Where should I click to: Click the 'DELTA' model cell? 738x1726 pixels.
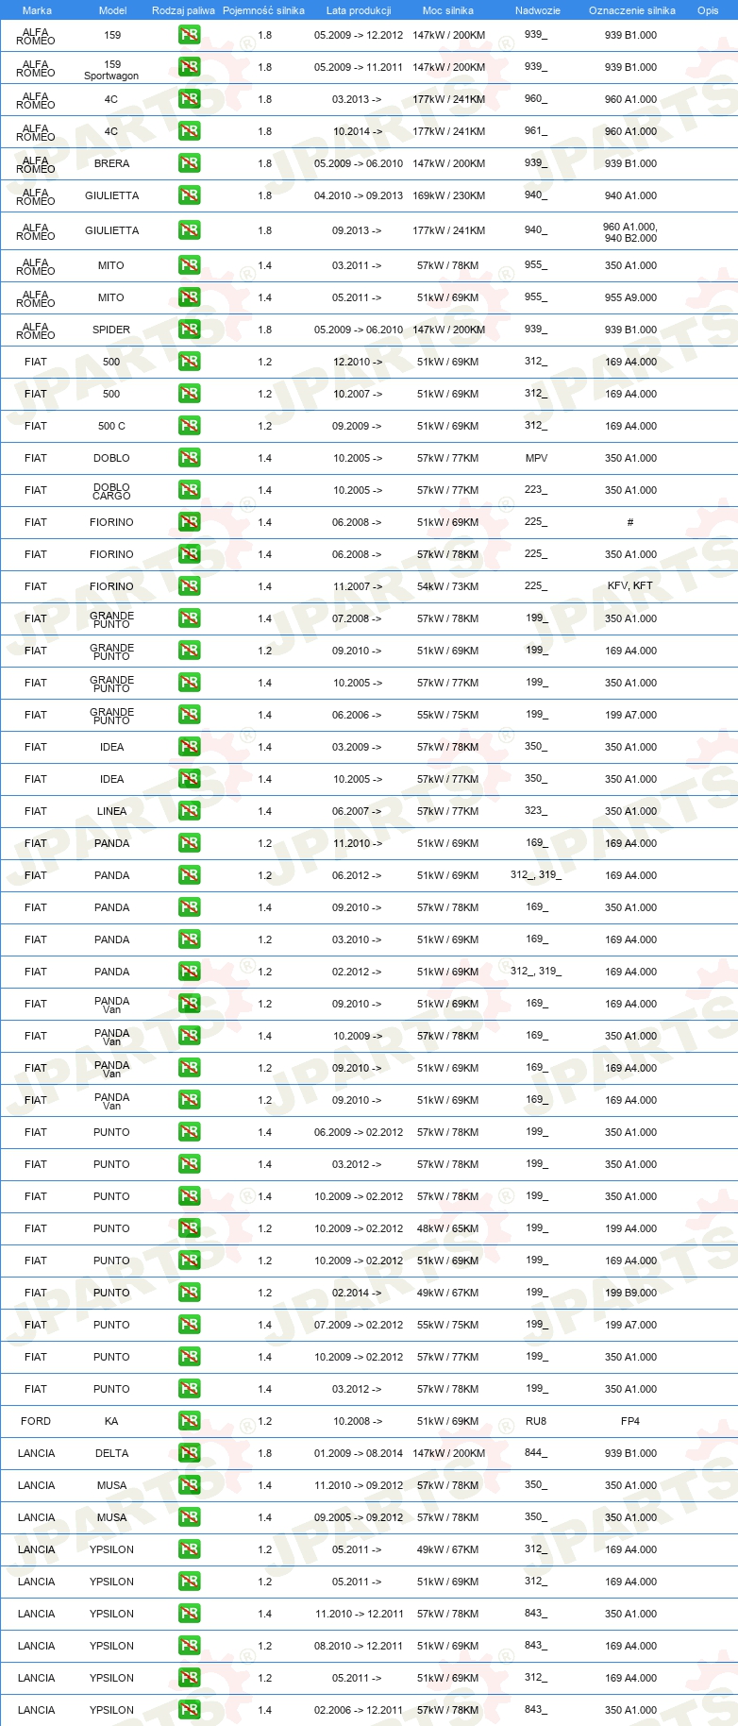[111, 1453]
